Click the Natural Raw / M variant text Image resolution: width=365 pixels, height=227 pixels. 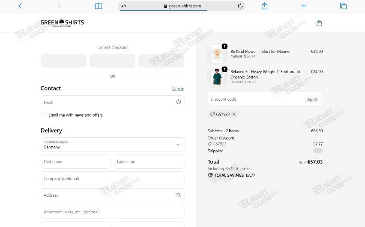243,56
